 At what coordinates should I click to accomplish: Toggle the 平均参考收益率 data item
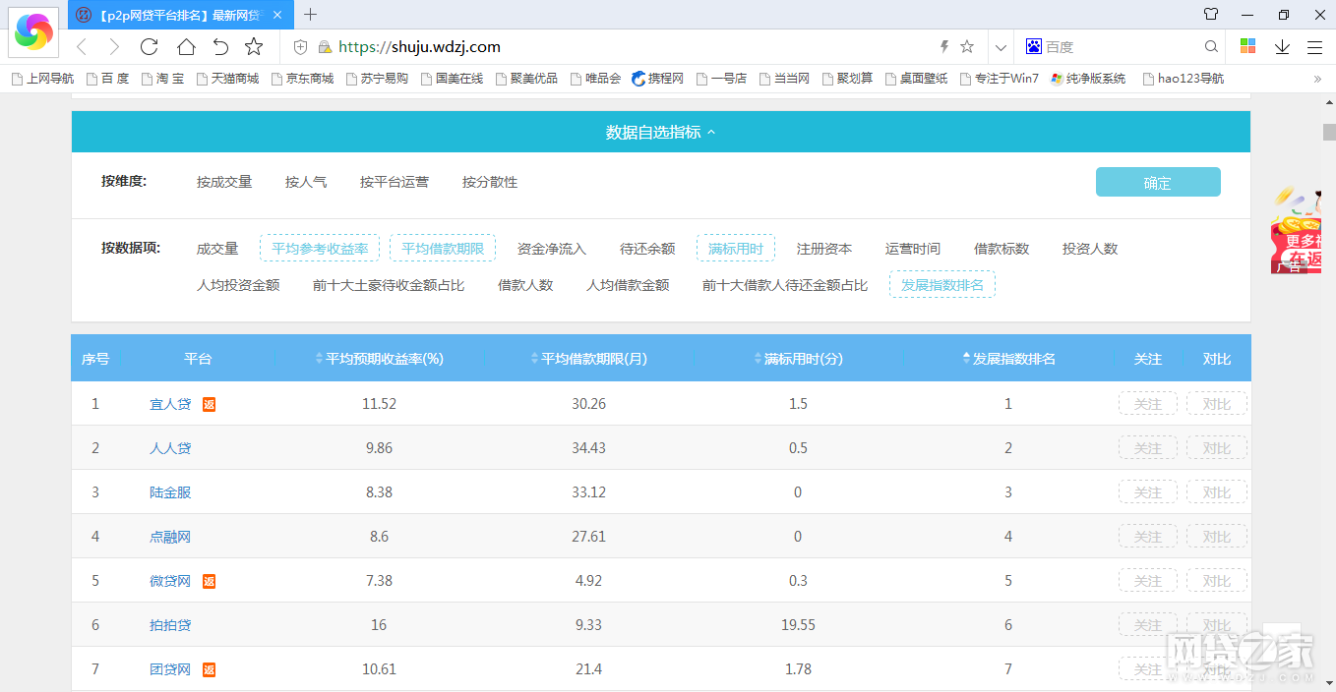pyautogui.click(x=320, y=249)
